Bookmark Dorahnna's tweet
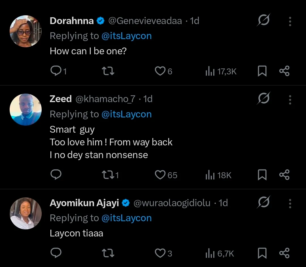 (x=262, y=71)
